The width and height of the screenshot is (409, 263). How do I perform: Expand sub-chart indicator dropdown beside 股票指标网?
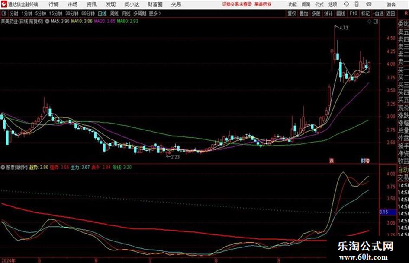3,168
